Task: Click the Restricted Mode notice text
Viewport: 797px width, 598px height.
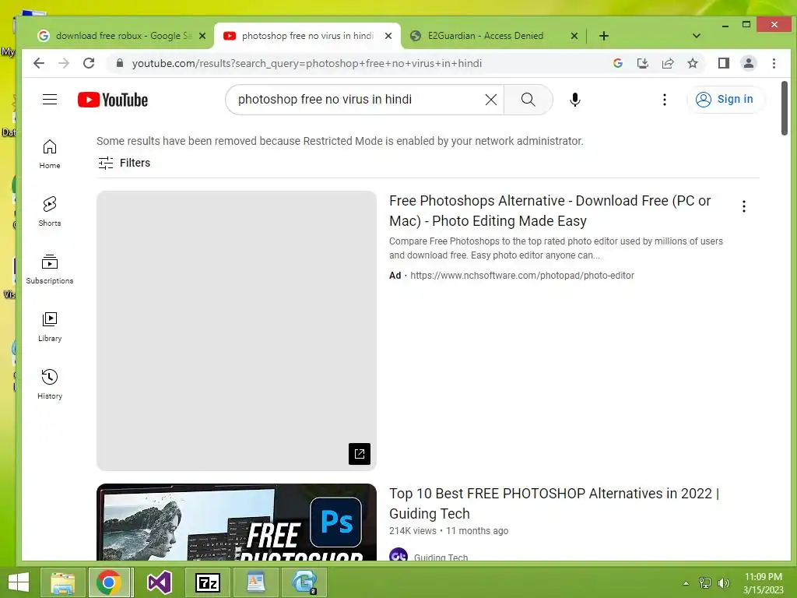Action: coord(339,141)
